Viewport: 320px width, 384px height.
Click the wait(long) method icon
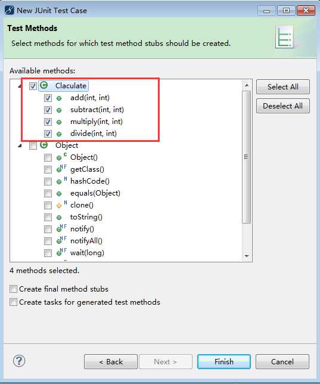pos(61,252)
